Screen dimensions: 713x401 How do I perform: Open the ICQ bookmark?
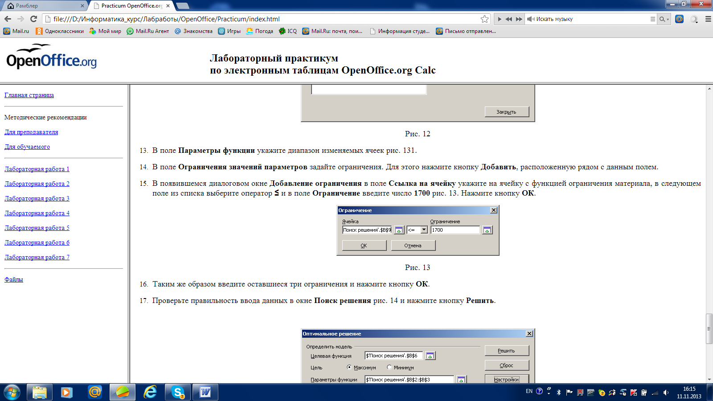tap(288, 31)
